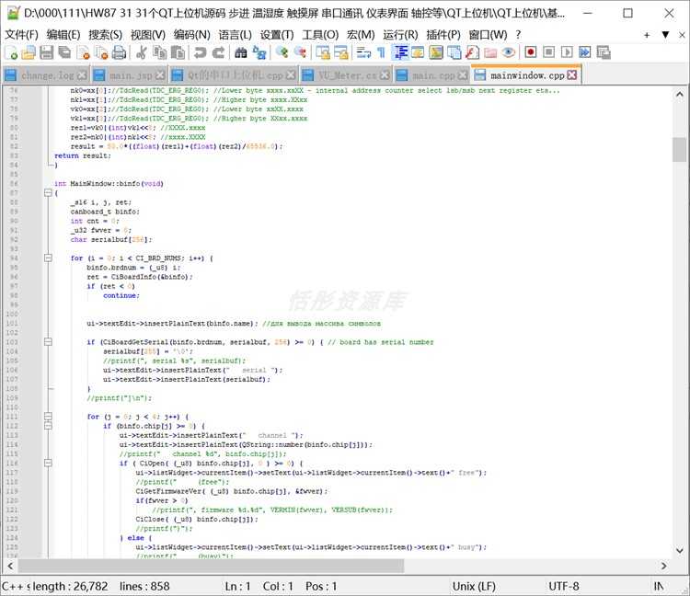This screenshot has width=690, height=596.
Task: Switch to the change.log tab
Action: point(46,75)
